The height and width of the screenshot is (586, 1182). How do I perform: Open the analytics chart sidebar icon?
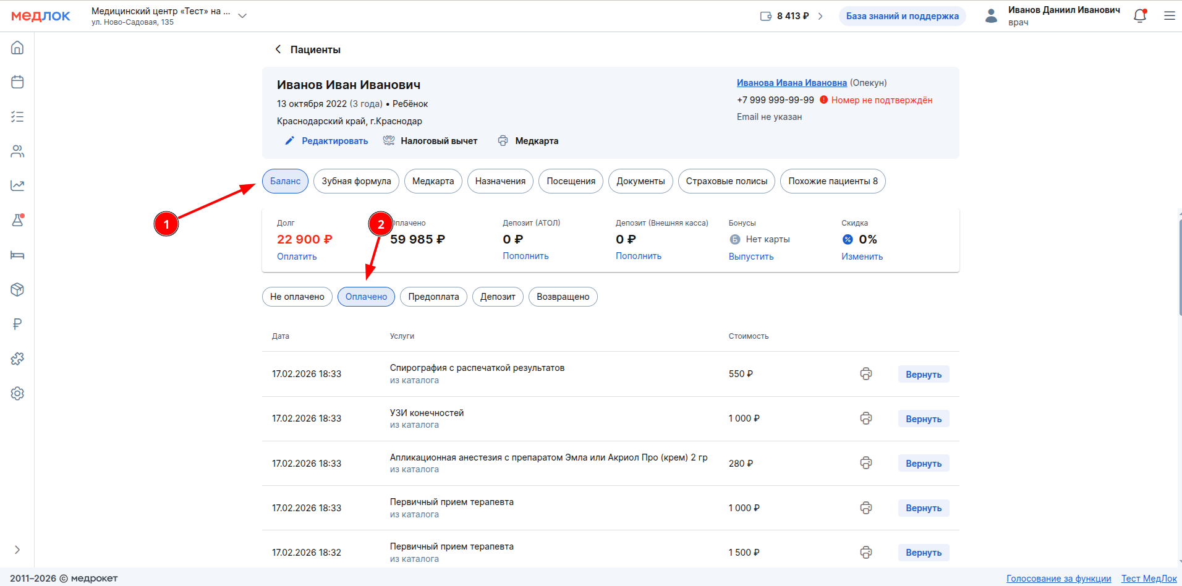(x=17, y=185)
